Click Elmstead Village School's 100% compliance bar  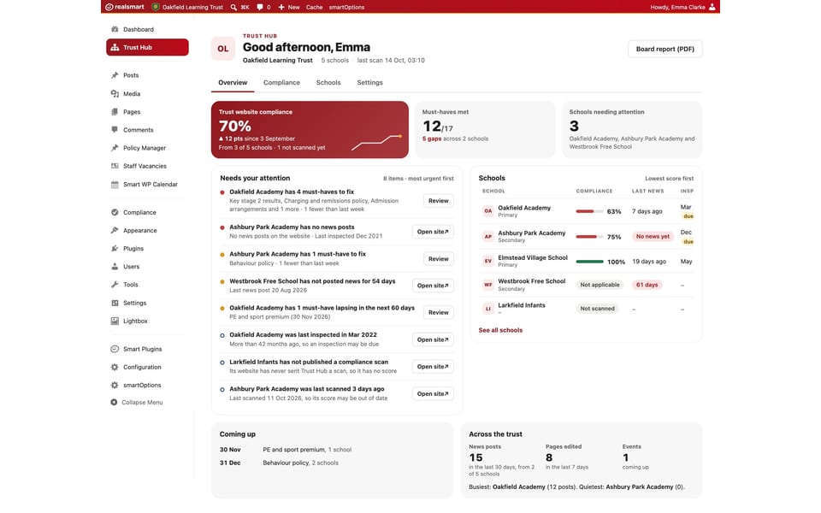[x=589, y=262]
